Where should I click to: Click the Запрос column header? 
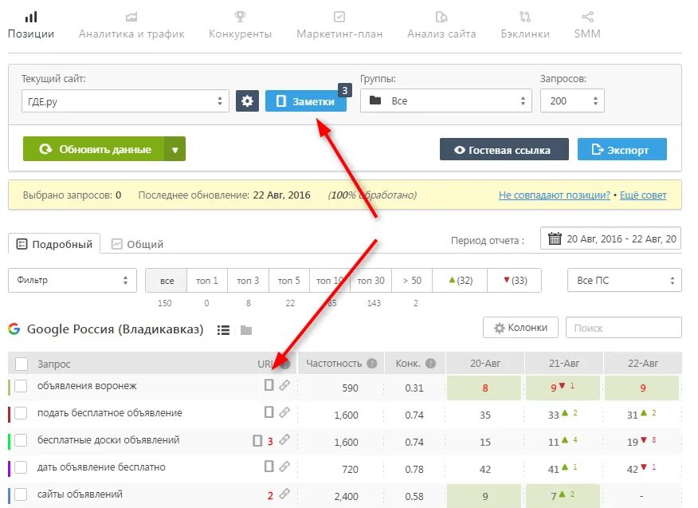point(54,364)
